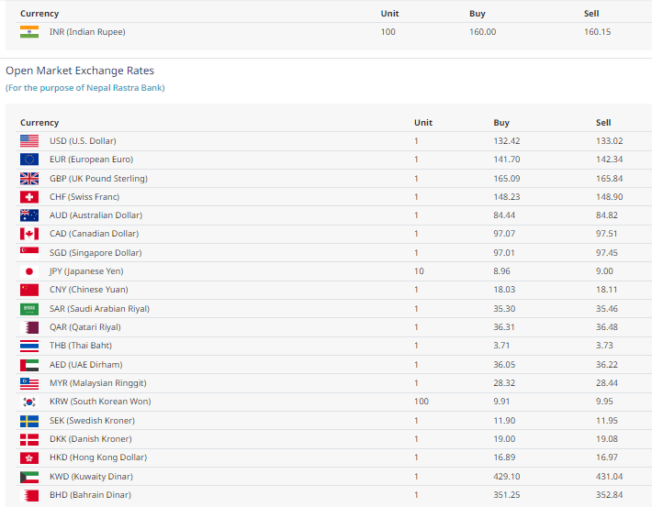Image resolution: width=652 pixels, height=507 pixels.
Task: Click the South Korean flag icon
Action: [29, 402]
